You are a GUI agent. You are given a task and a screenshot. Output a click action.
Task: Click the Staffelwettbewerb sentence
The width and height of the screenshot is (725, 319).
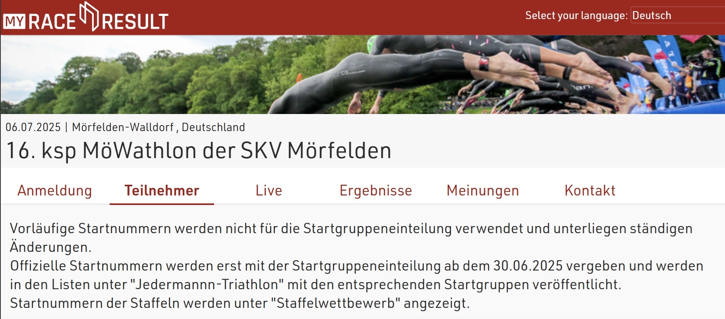(240, 303)
